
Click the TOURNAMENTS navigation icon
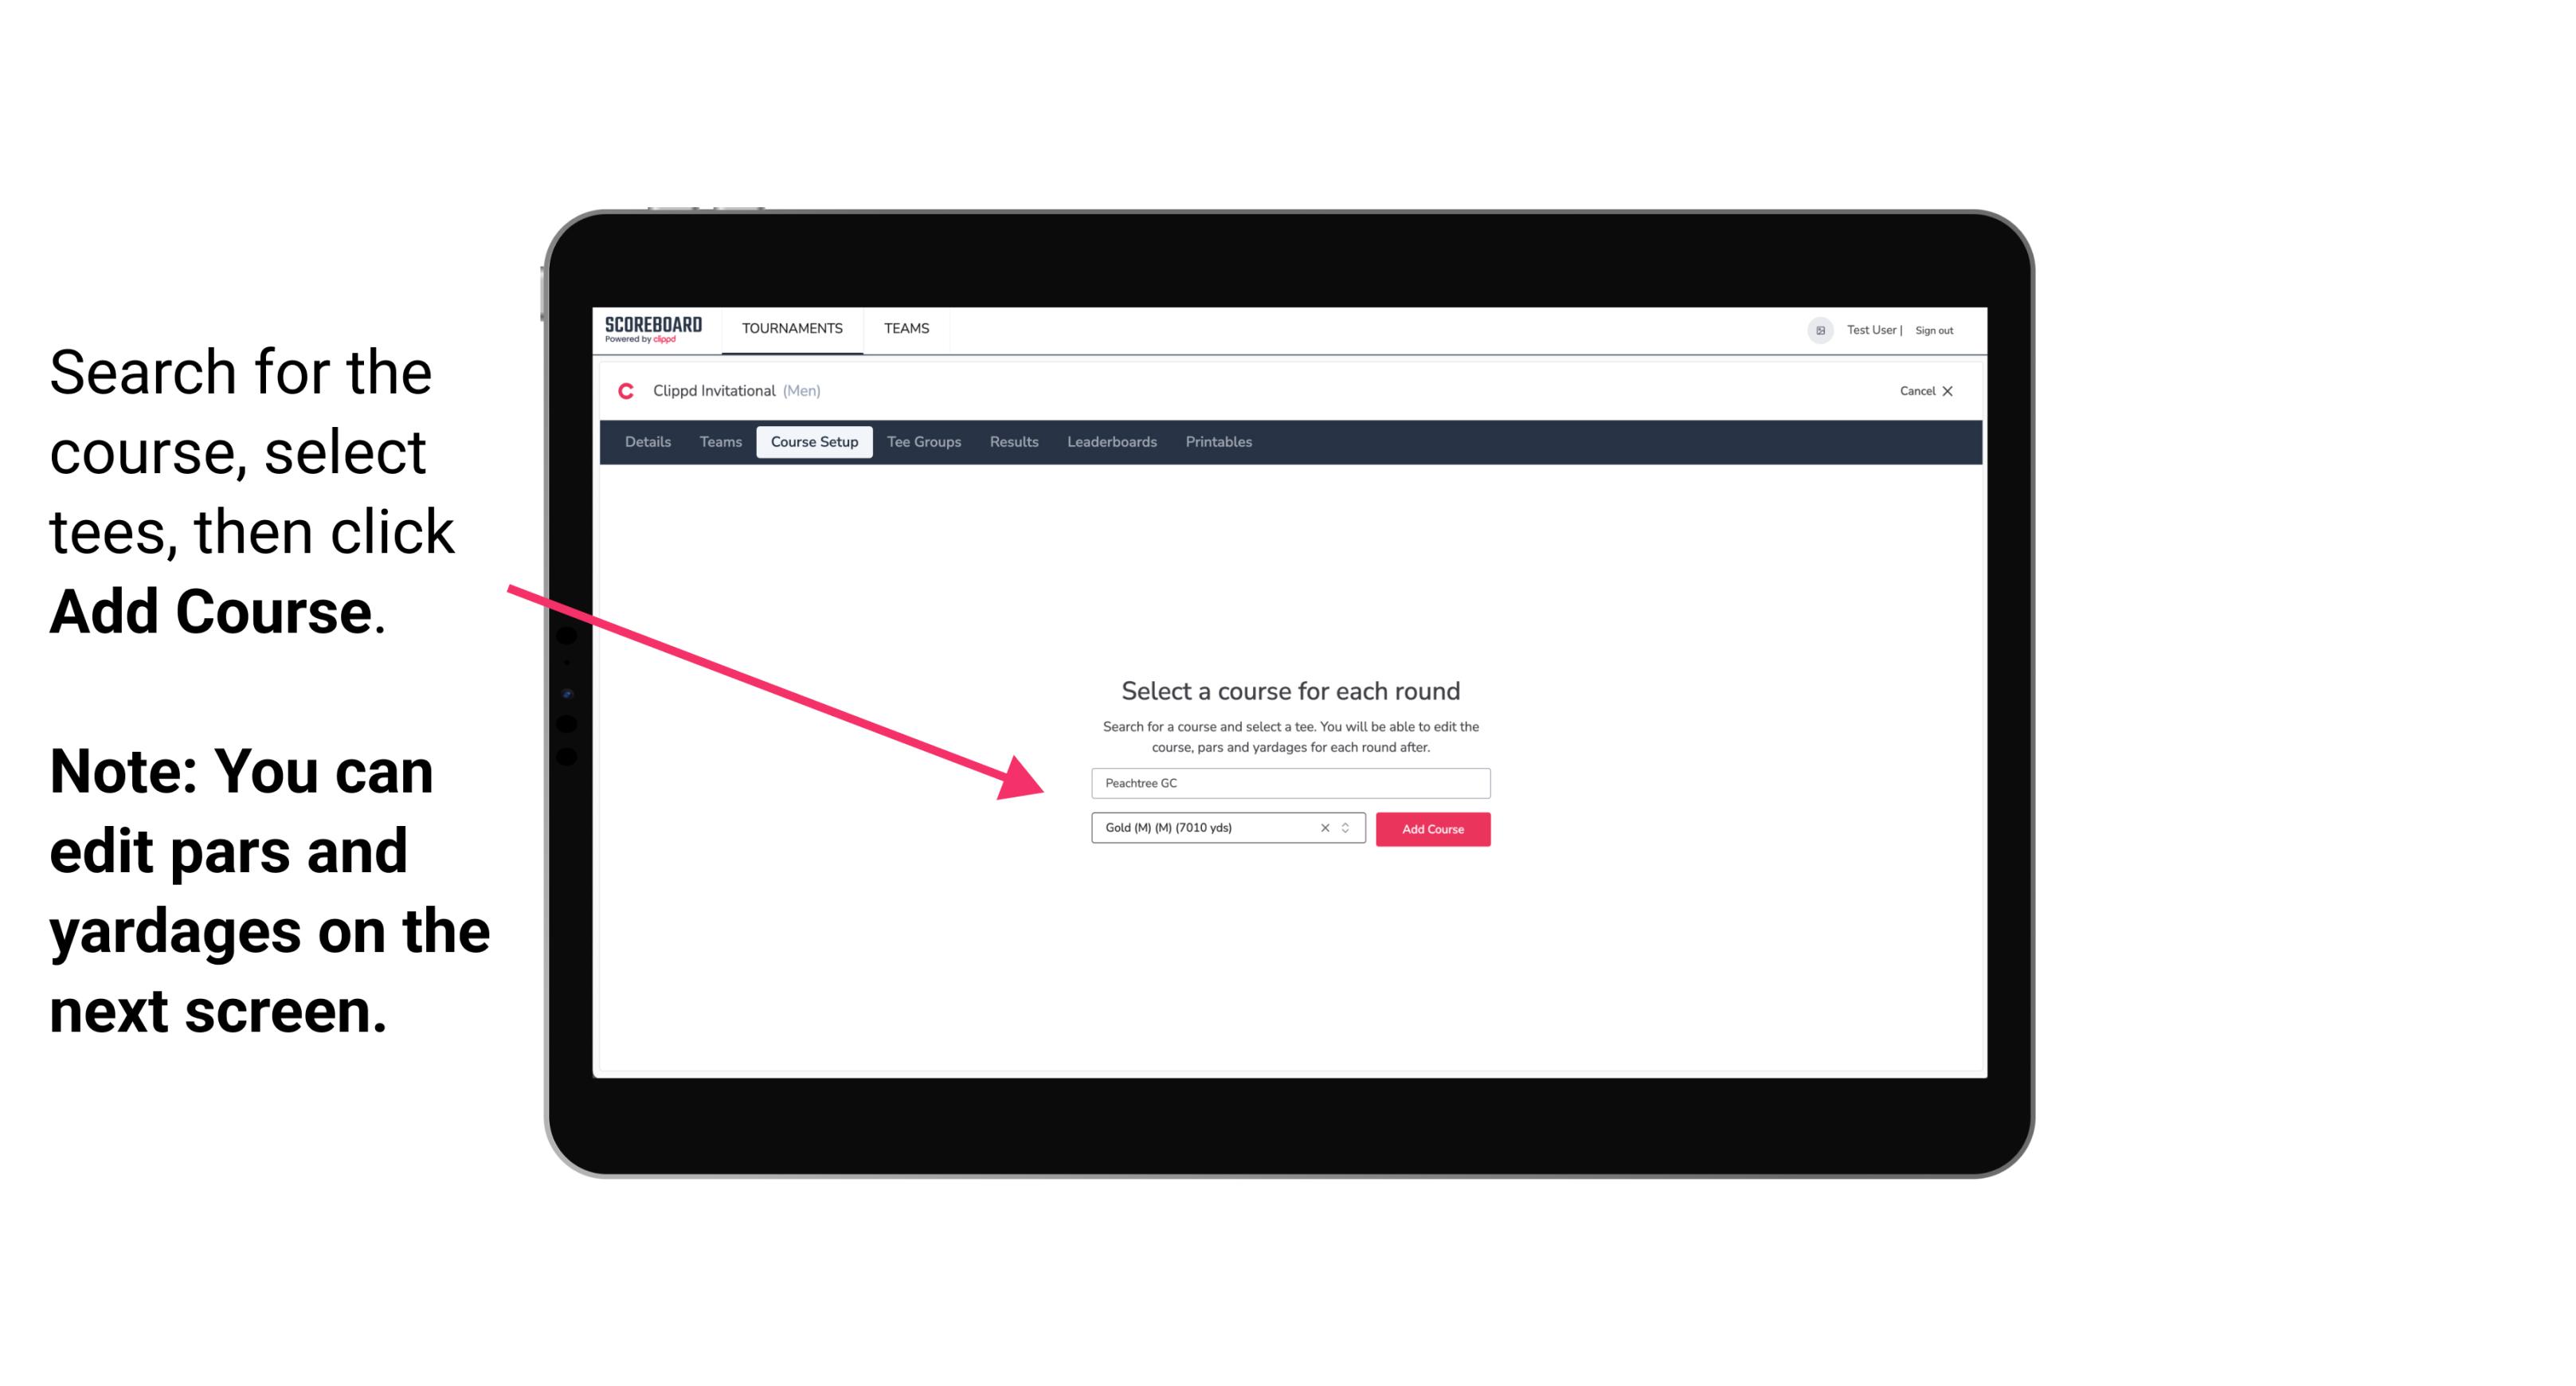click(x=792, y=327)
